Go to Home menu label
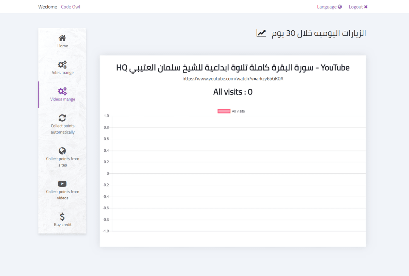 [x=63, y=46]
